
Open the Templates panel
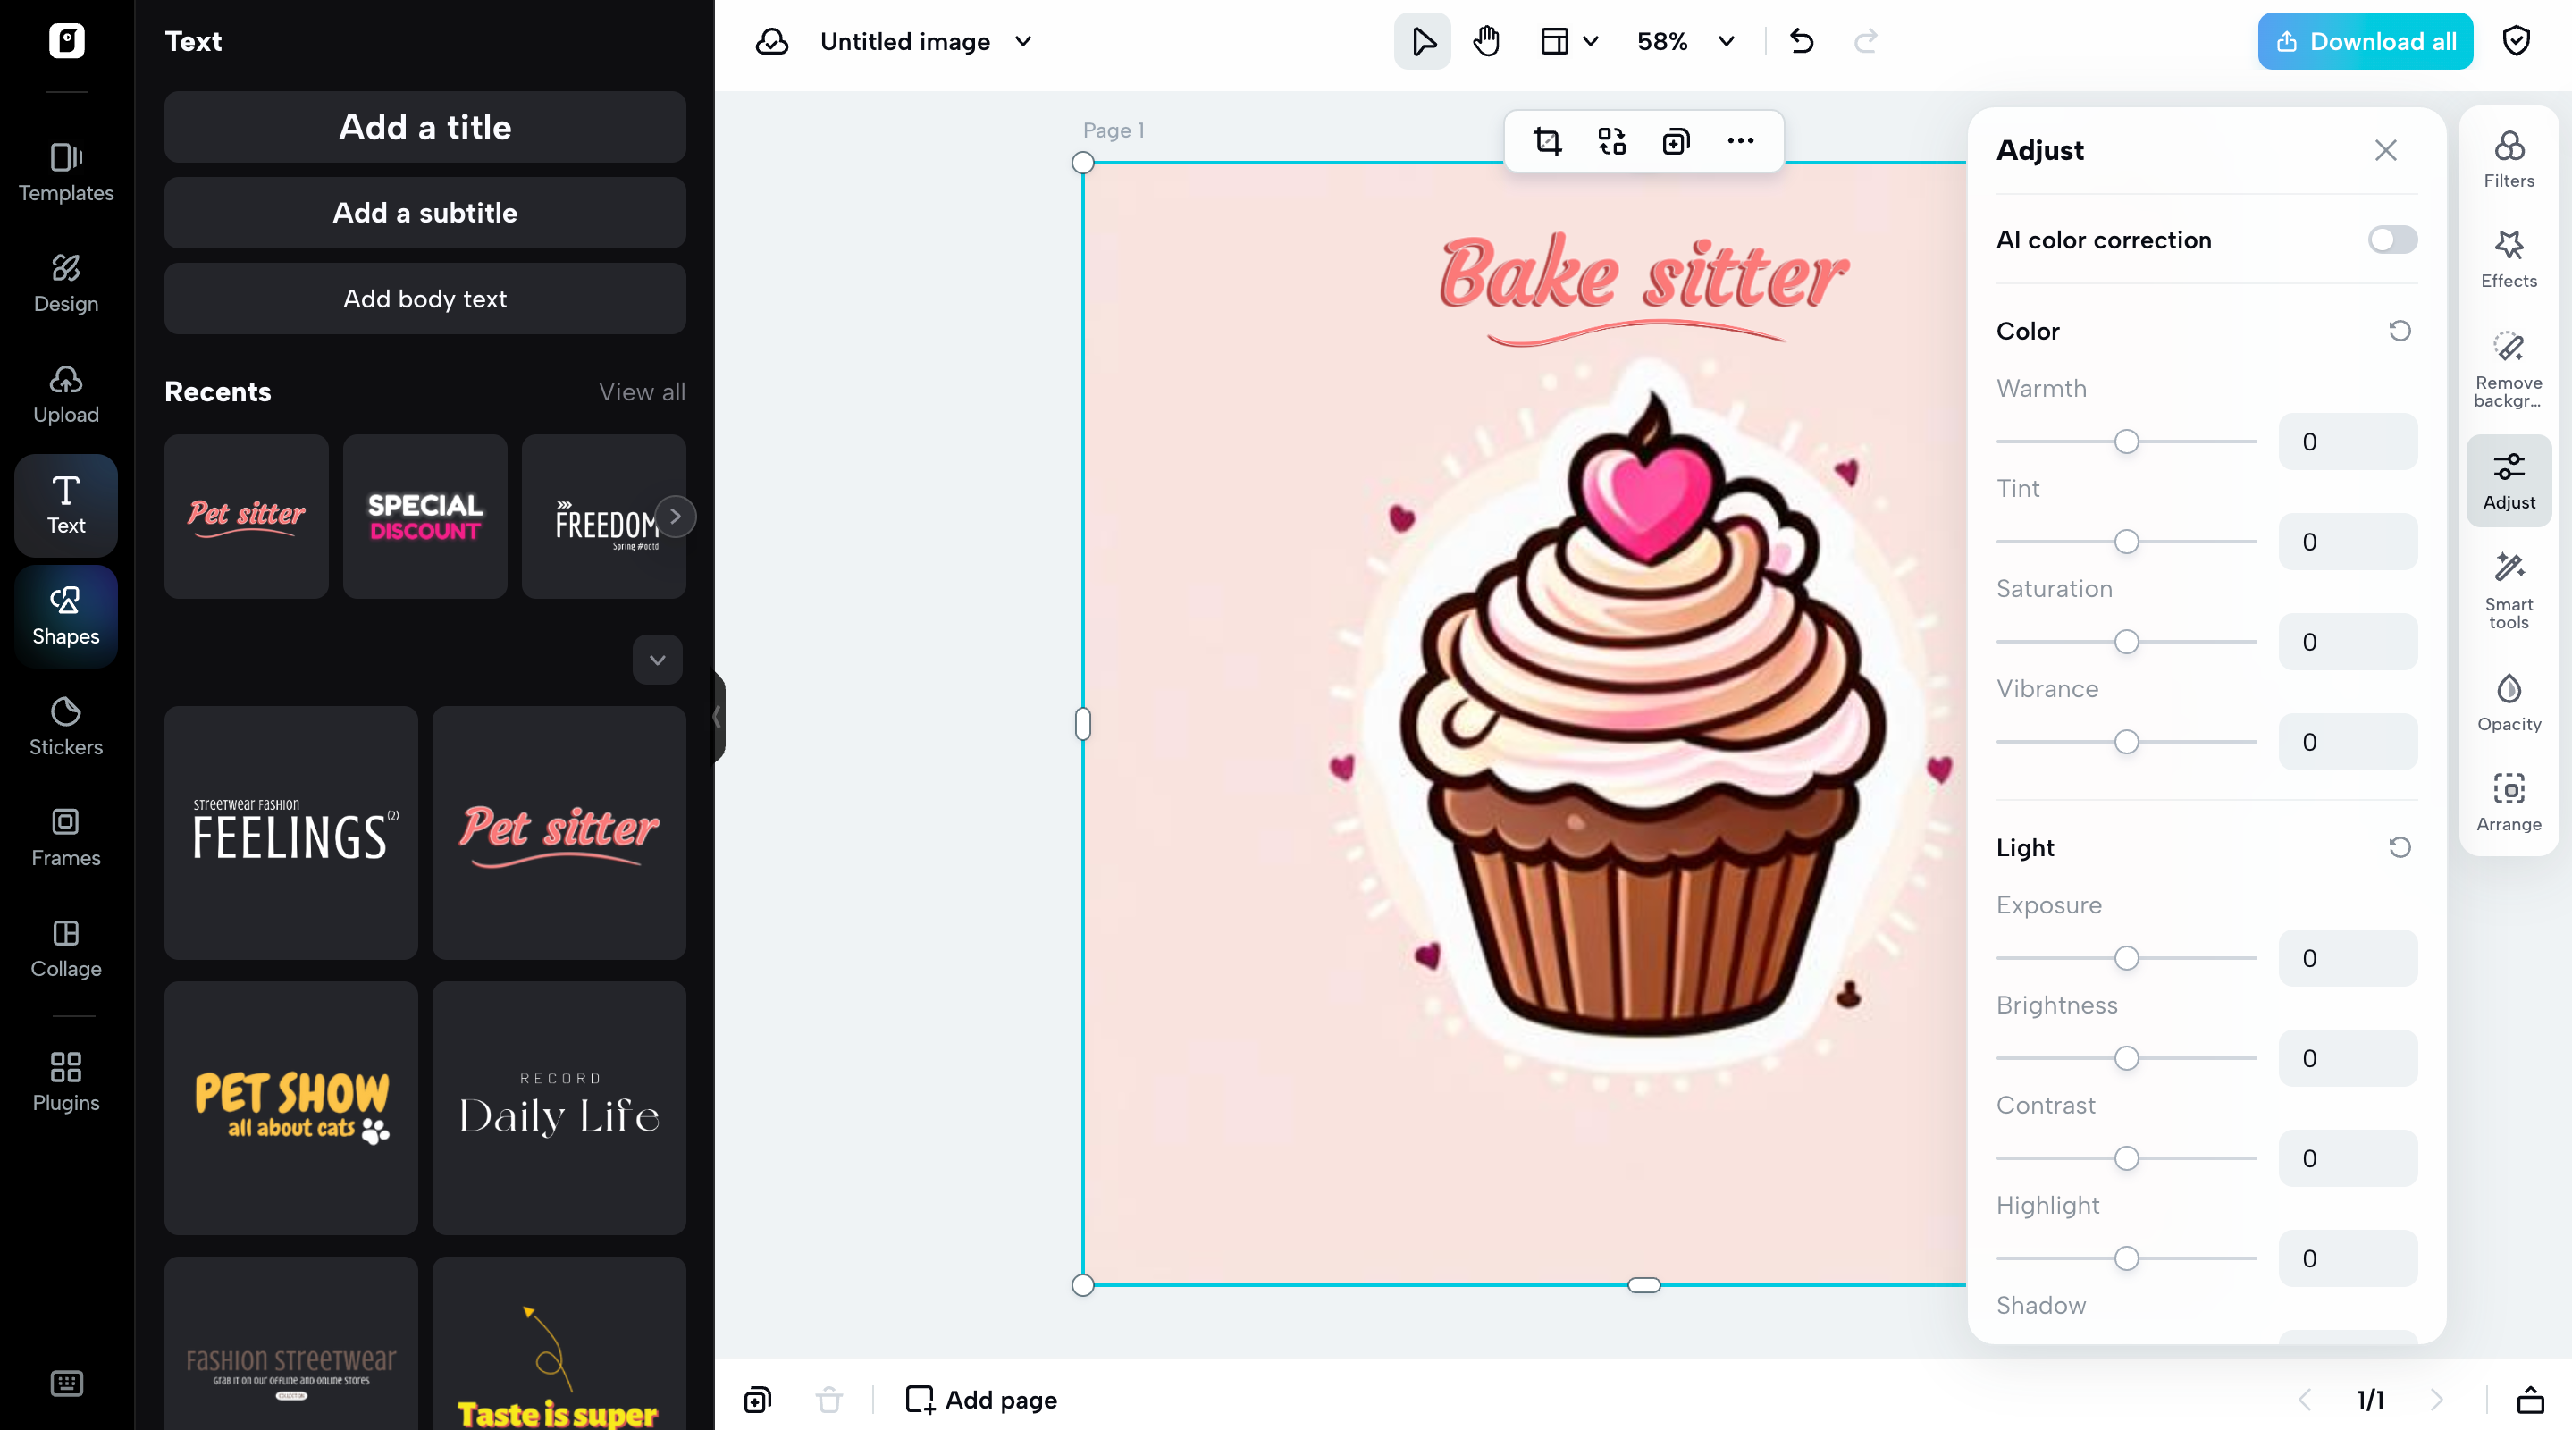point(66,172)
